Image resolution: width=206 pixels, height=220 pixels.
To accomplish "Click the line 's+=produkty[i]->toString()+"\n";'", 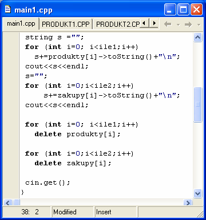I will point(107,56).
